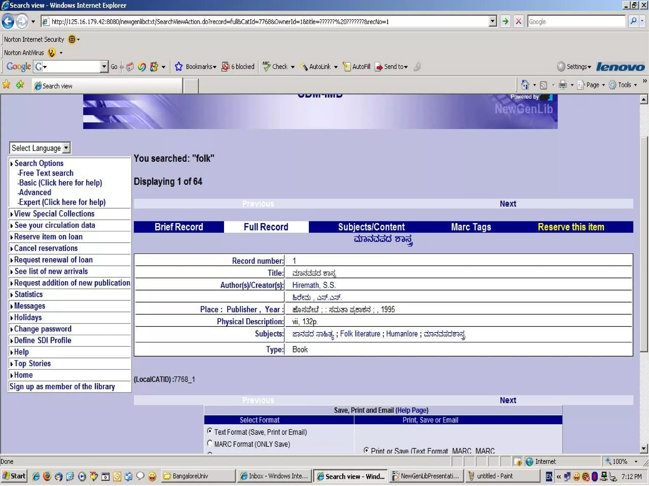This screenshot has width=649, height=486.
Task: Select MARC Format (ONLY Save) option
Action: (x=209, y=443)
